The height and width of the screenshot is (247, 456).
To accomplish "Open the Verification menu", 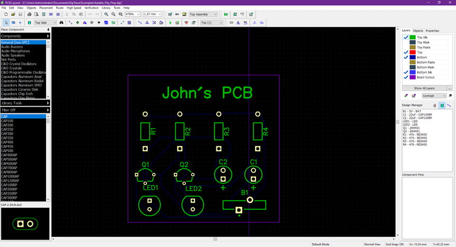I will (91, 8).
